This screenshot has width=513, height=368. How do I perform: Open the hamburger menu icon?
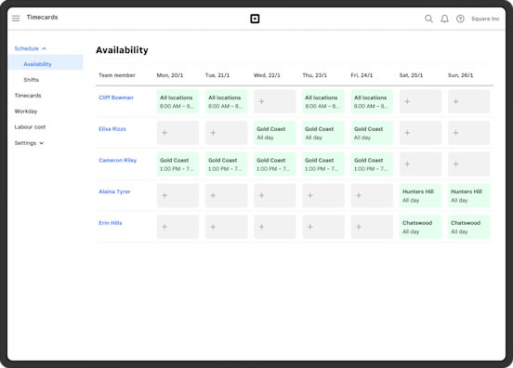pos(16,18)
